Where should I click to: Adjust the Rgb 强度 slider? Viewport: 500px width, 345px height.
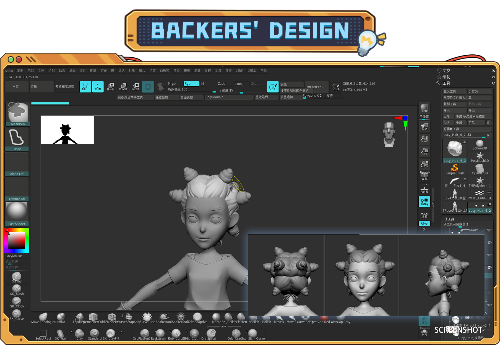[191, 89]
